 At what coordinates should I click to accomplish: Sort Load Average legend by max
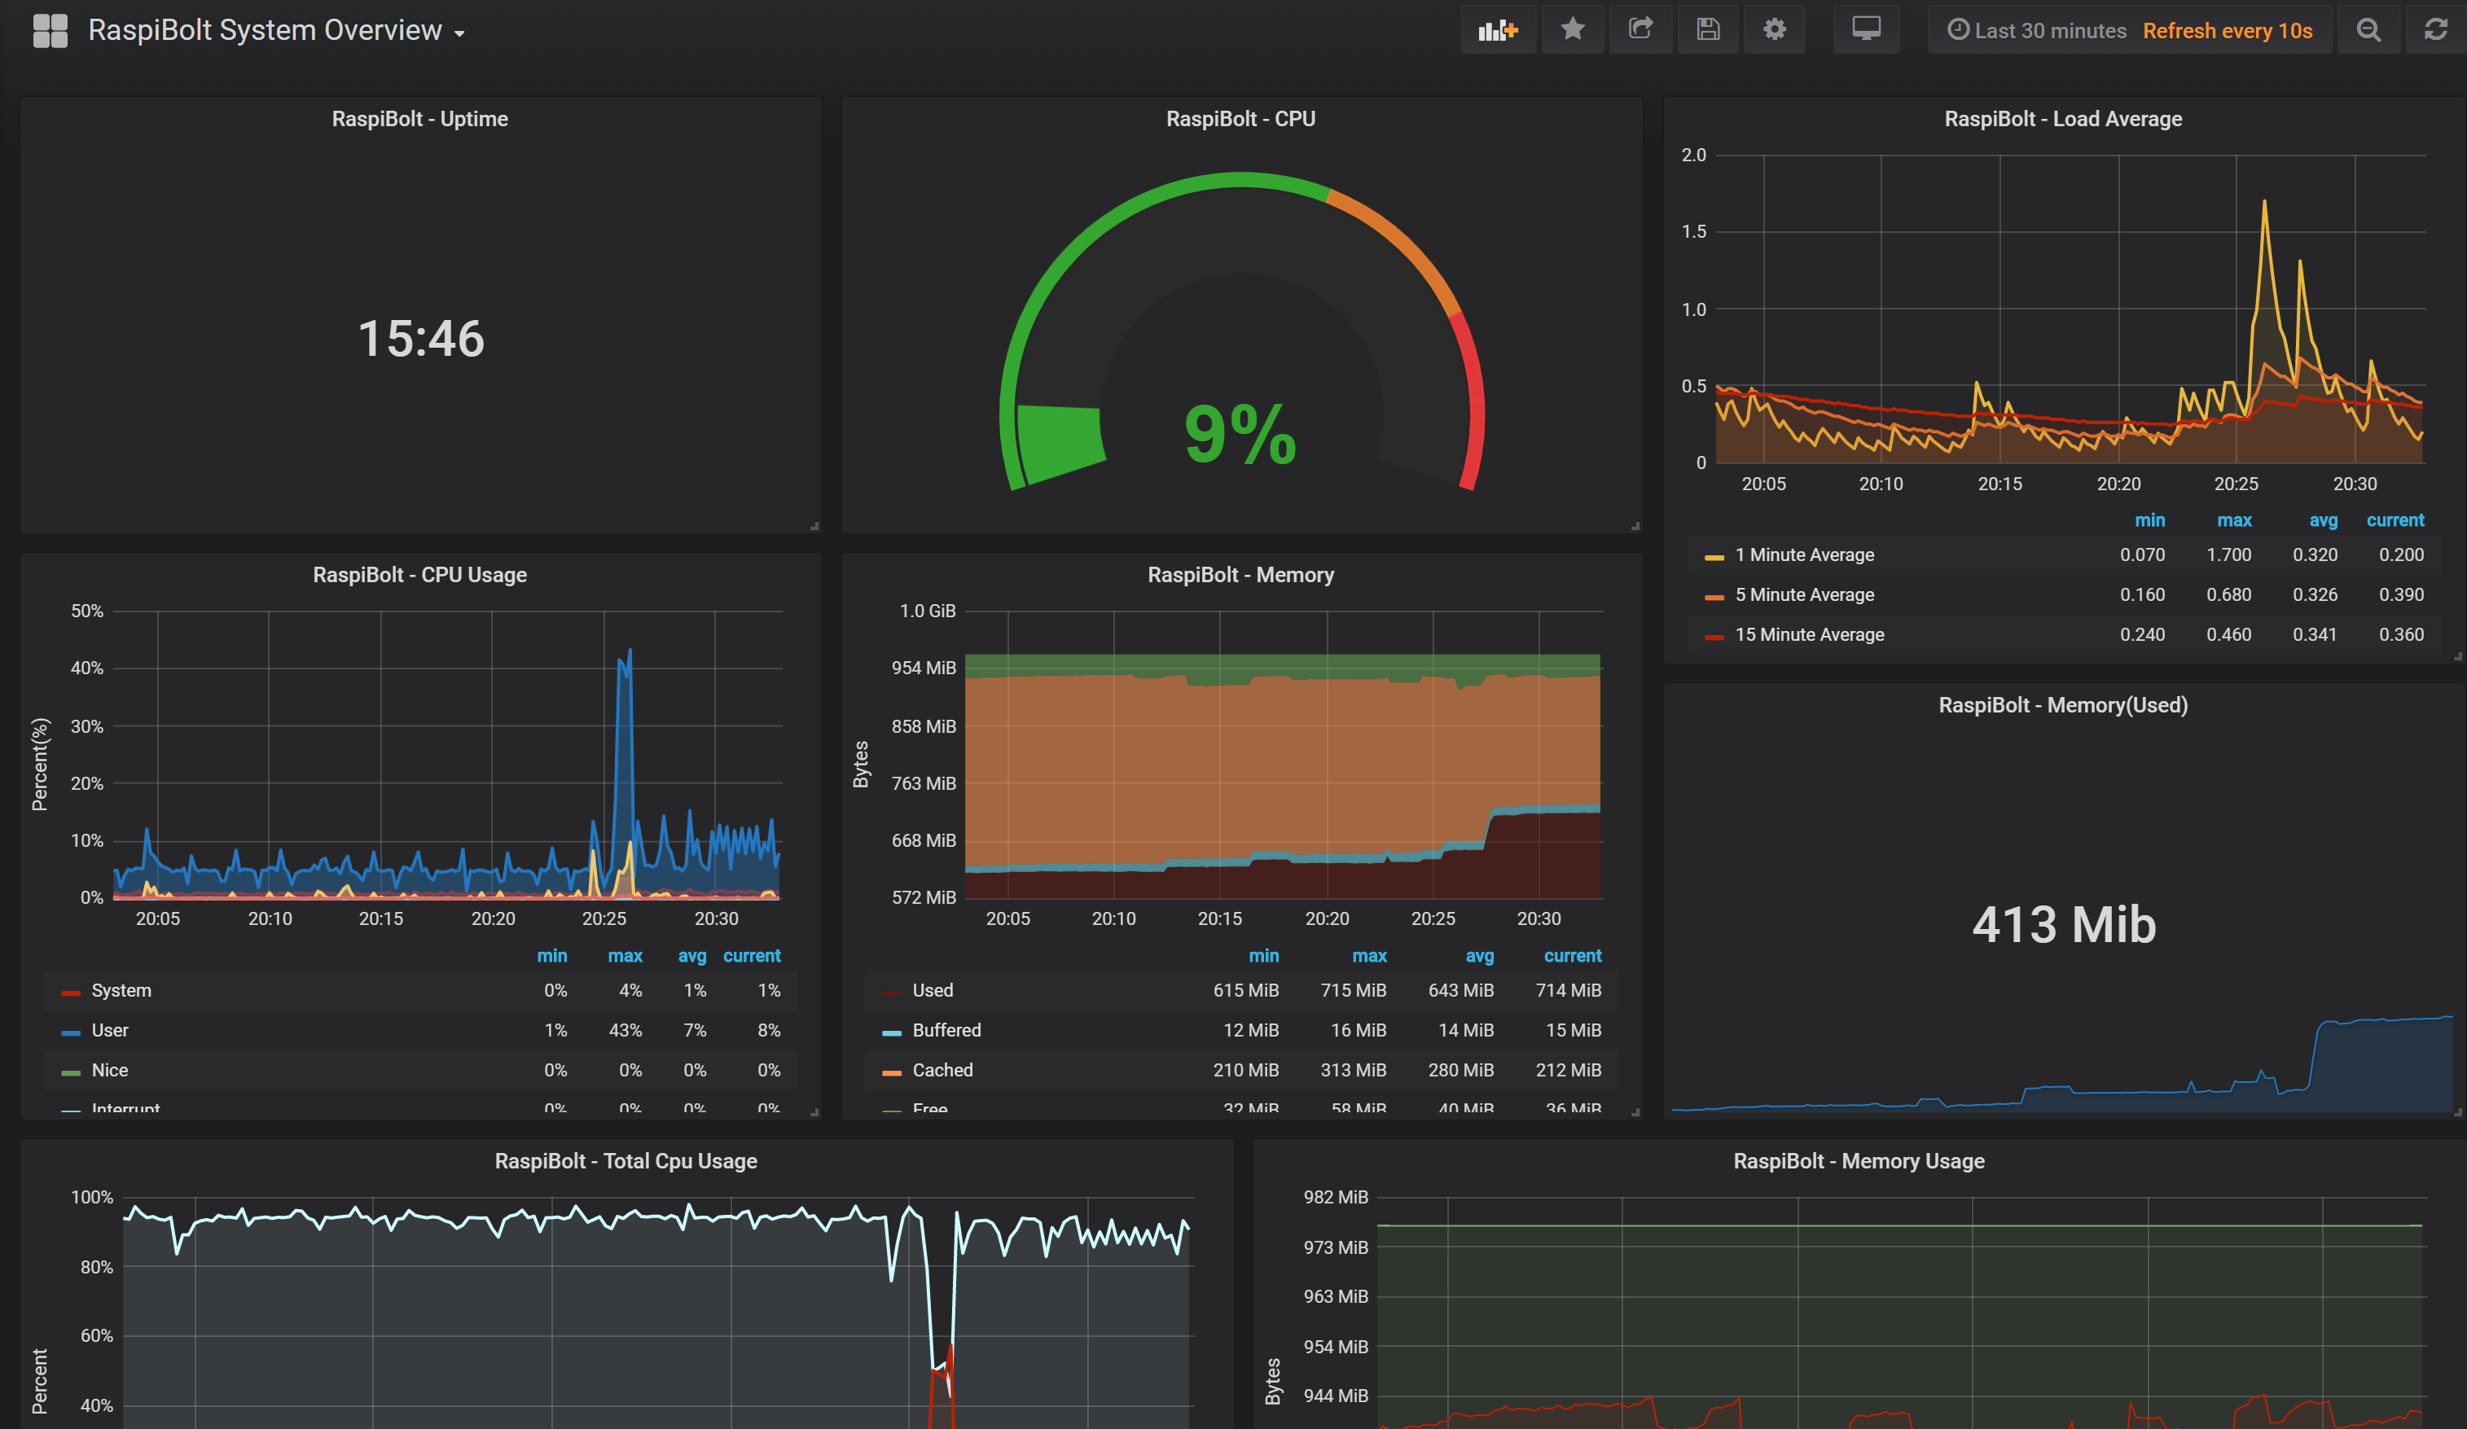tap(2233, 519)
